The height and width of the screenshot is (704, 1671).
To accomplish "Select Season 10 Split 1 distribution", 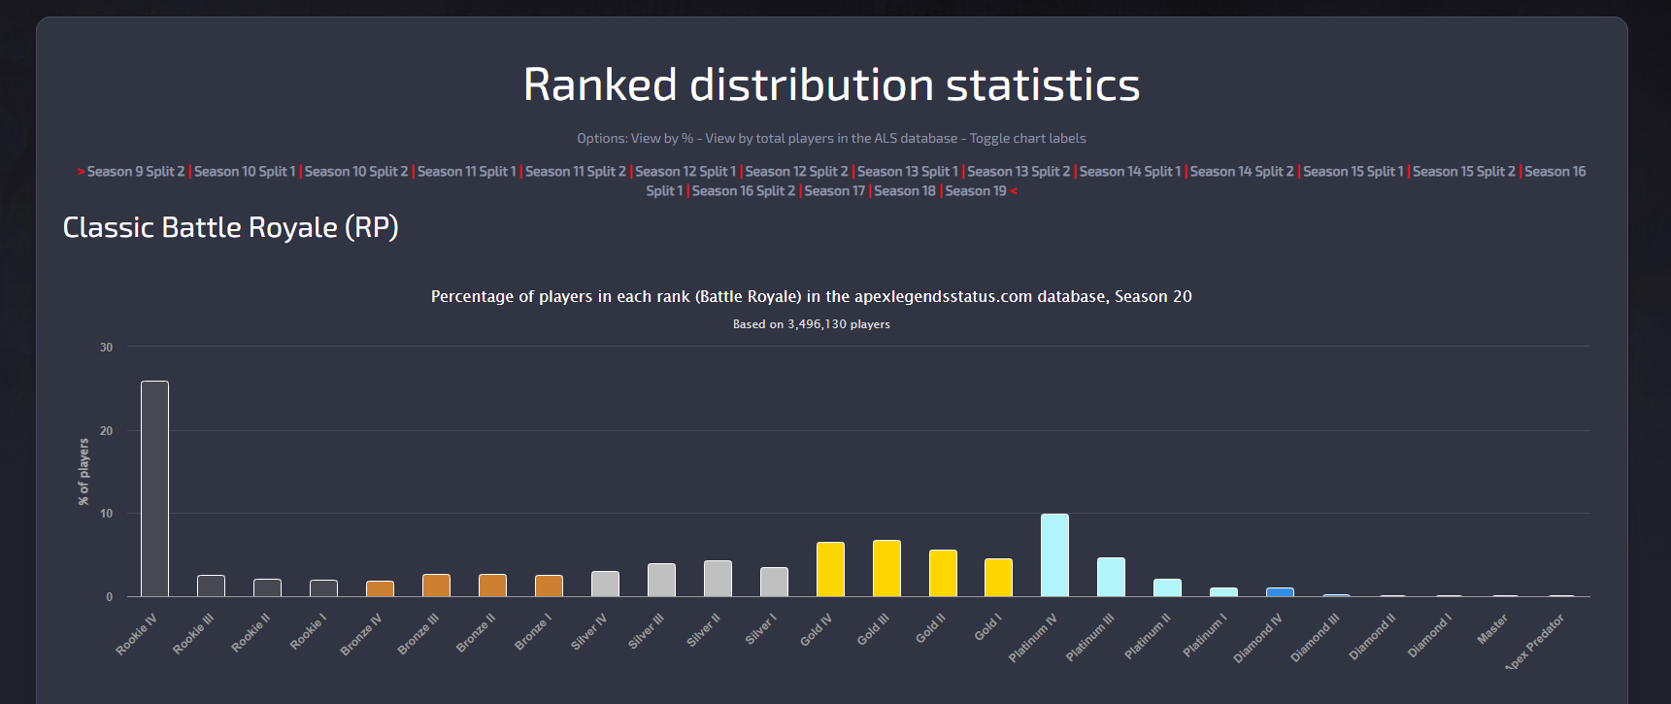I will (245, 172).
